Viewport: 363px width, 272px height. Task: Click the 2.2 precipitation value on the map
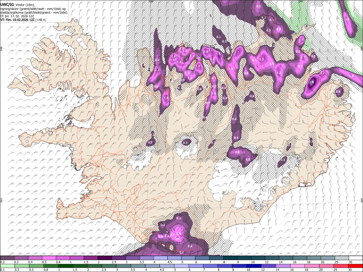pyautogui.click(x=158, y=70)
